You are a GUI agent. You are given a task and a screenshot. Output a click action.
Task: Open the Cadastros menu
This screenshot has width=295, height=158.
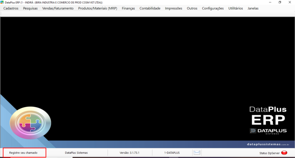coord(11,8)
